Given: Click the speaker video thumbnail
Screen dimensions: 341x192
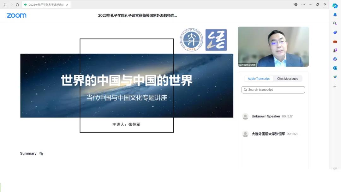Looking at the screenshot, I should 273,46.
